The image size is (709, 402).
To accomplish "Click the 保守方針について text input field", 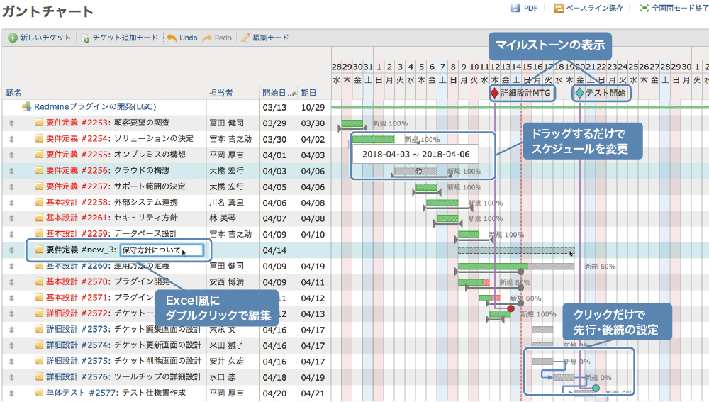I will tap(162, 250).
